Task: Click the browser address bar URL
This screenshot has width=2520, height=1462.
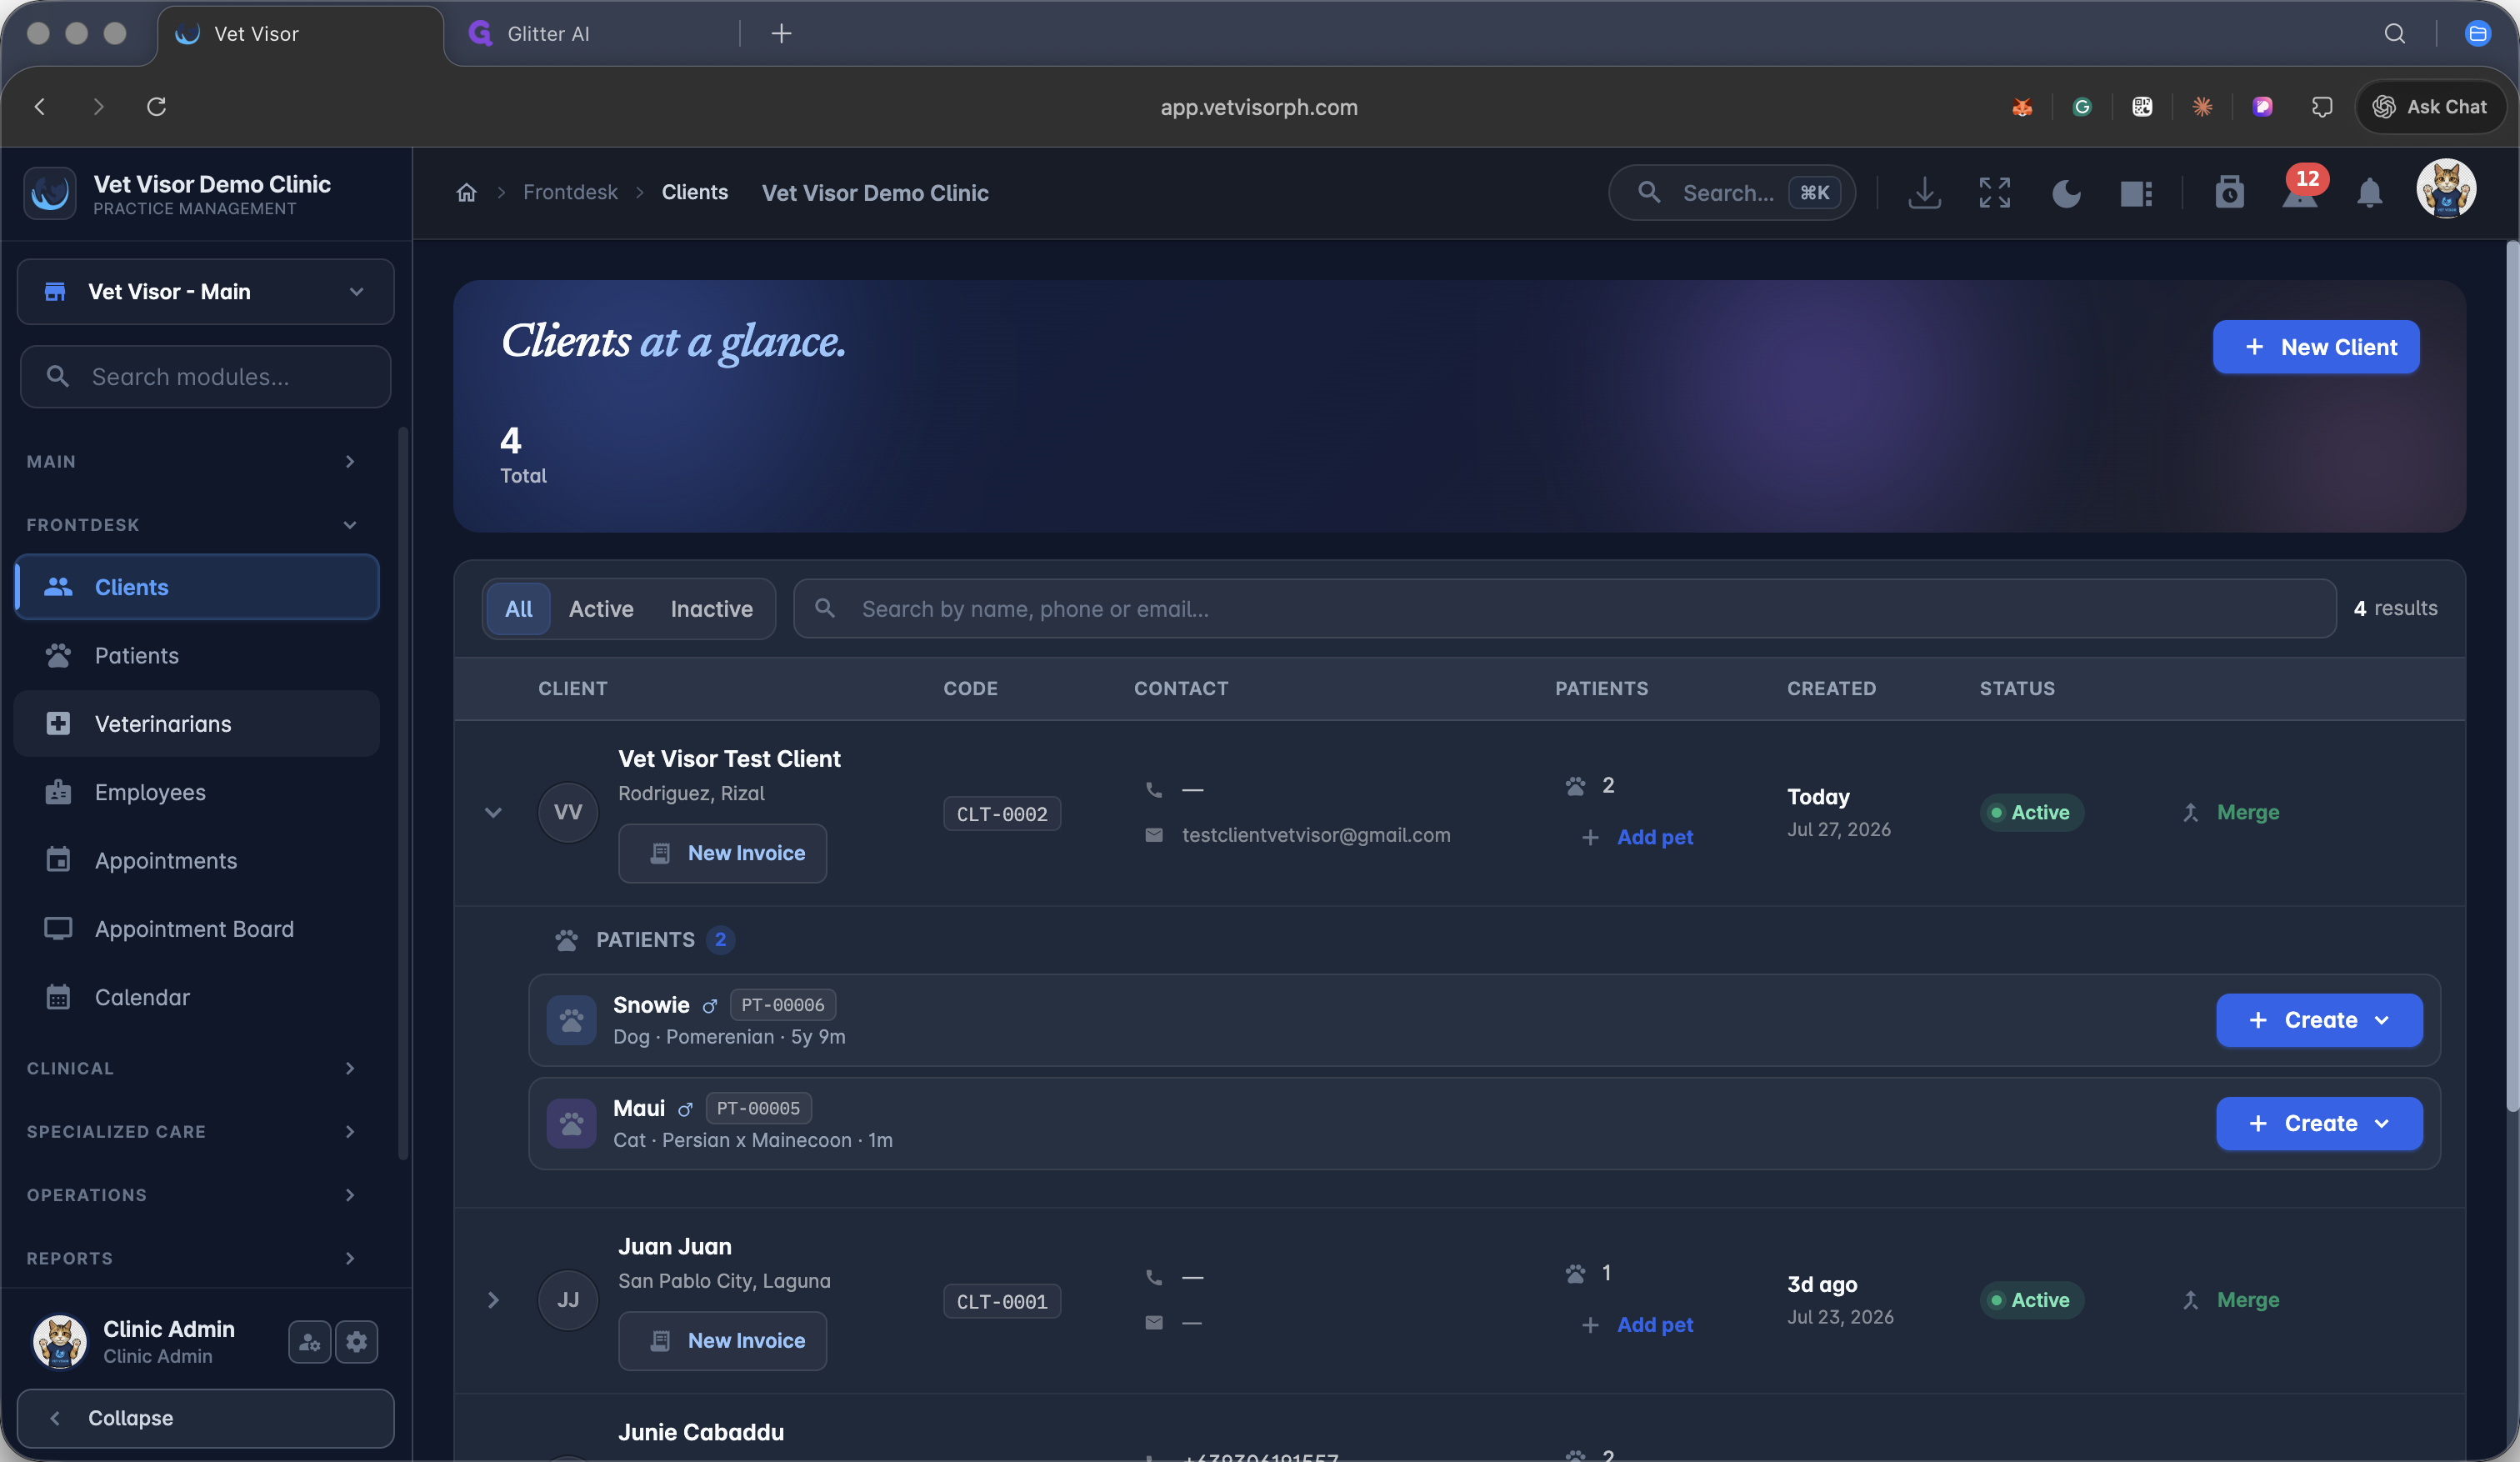Action: coord(1259,107)
